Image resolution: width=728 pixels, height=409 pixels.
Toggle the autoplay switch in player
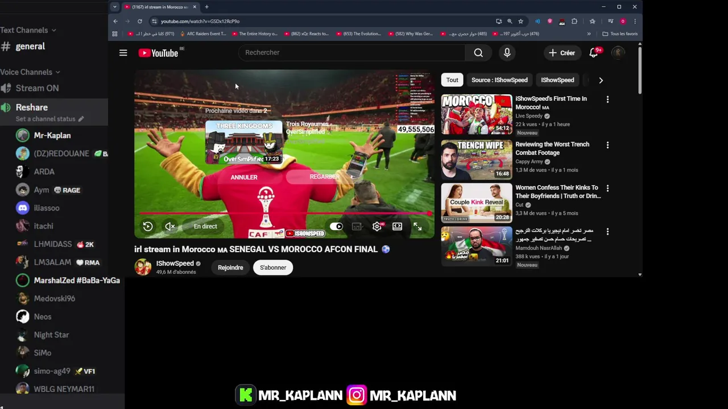pyautogui.click(x=336, y=227)
